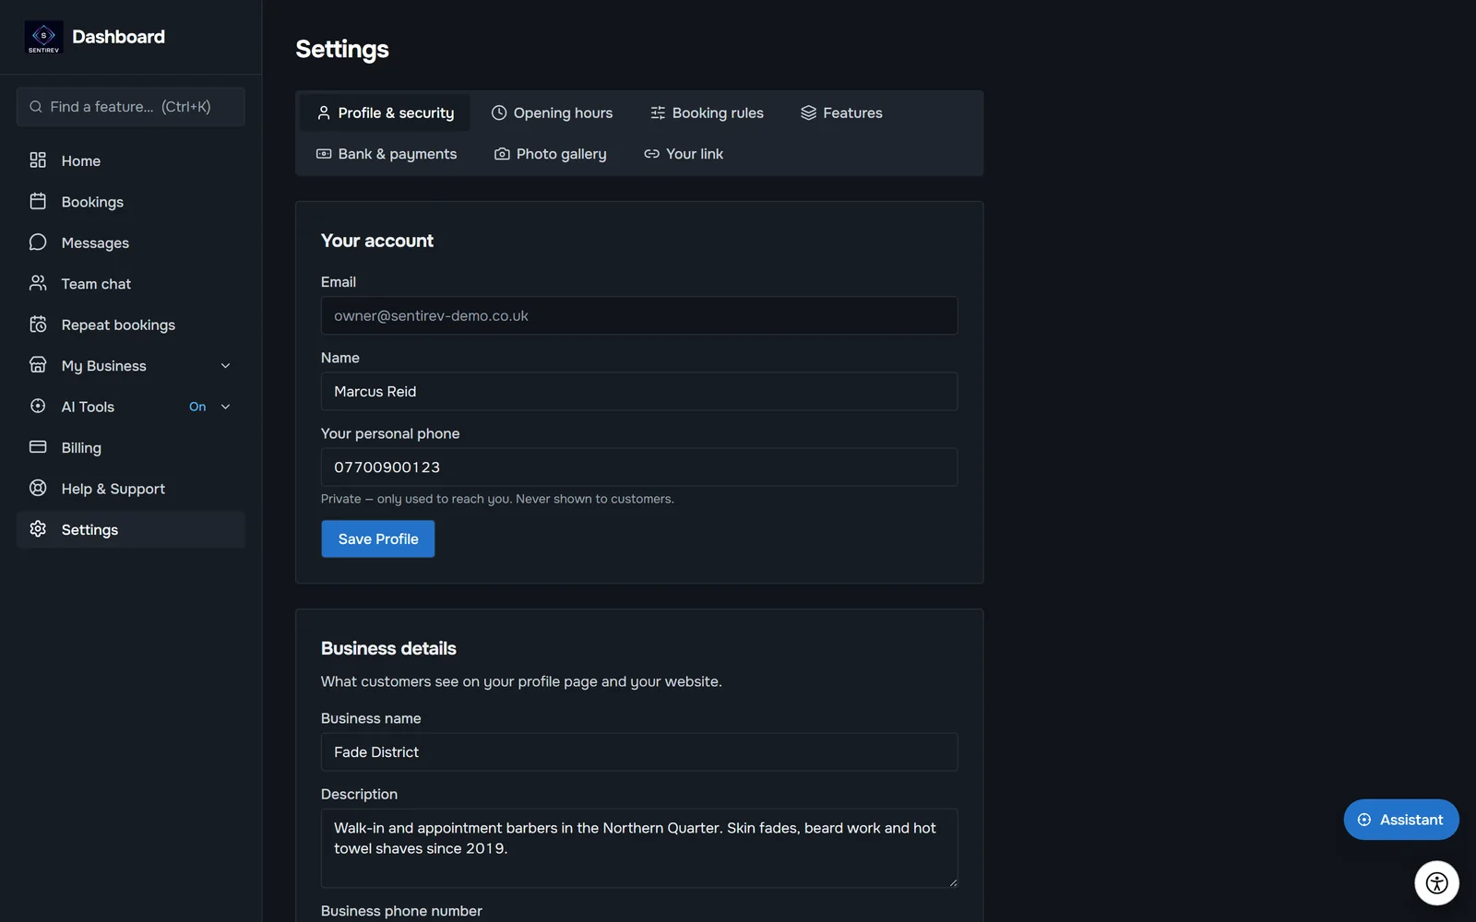Click into the Description text area
1476x922 pixels.
point(639,848)
